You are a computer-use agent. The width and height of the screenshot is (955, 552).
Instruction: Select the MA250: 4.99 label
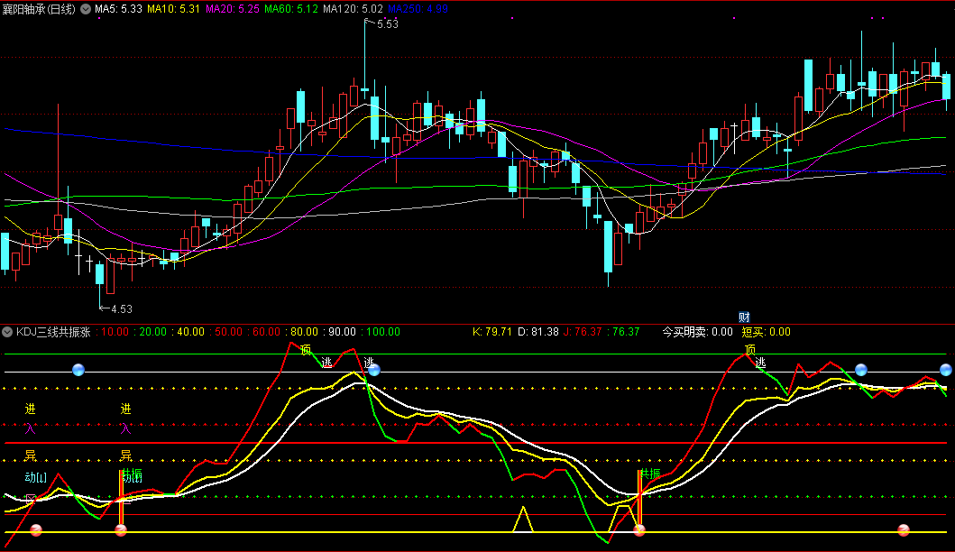pyautogui.click(x=418, y=9)
